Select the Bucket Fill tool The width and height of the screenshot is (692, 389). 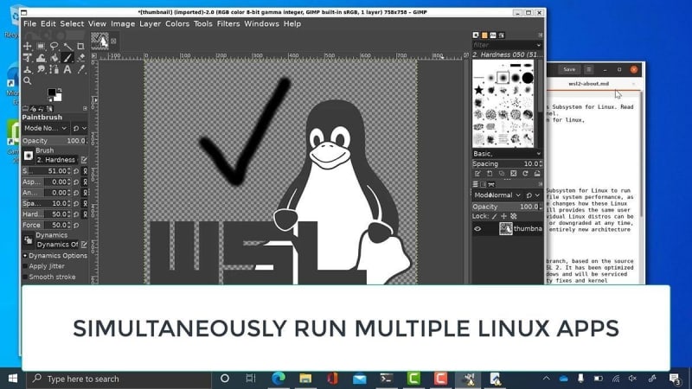[x=54, y=58]
